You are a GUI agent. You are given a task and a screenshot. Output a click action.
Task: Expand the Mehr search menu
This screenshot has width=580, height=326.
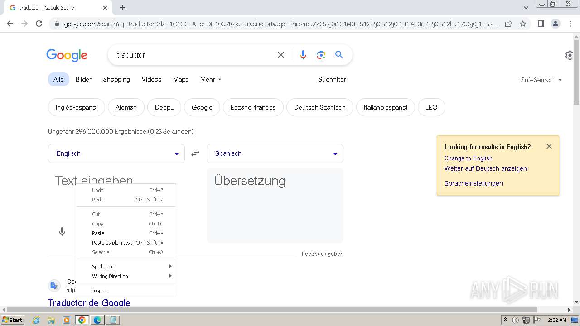(211, 79)
